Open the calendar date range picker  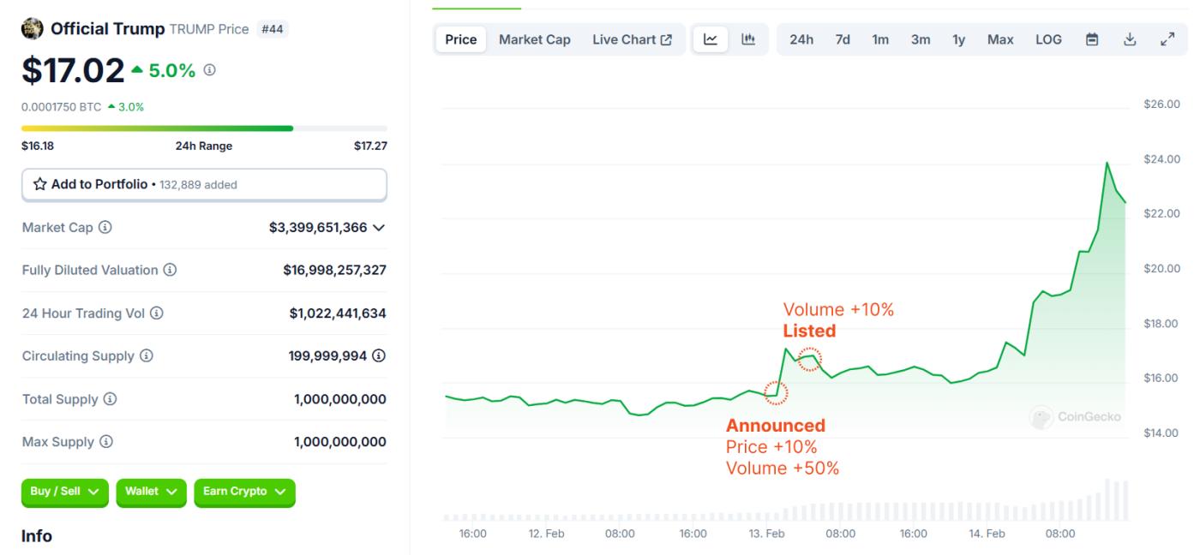[1092, 39]
